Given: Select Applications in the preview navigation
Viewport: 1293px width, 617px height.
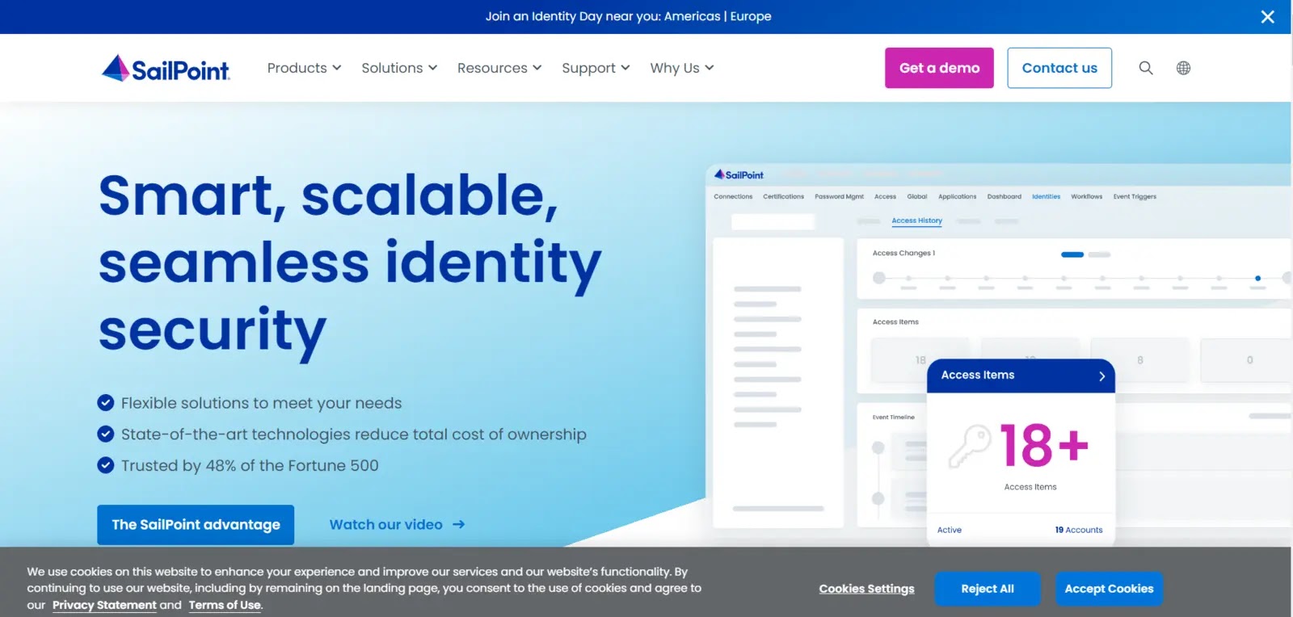Looking at the screenshot, I should pos(957,196).
